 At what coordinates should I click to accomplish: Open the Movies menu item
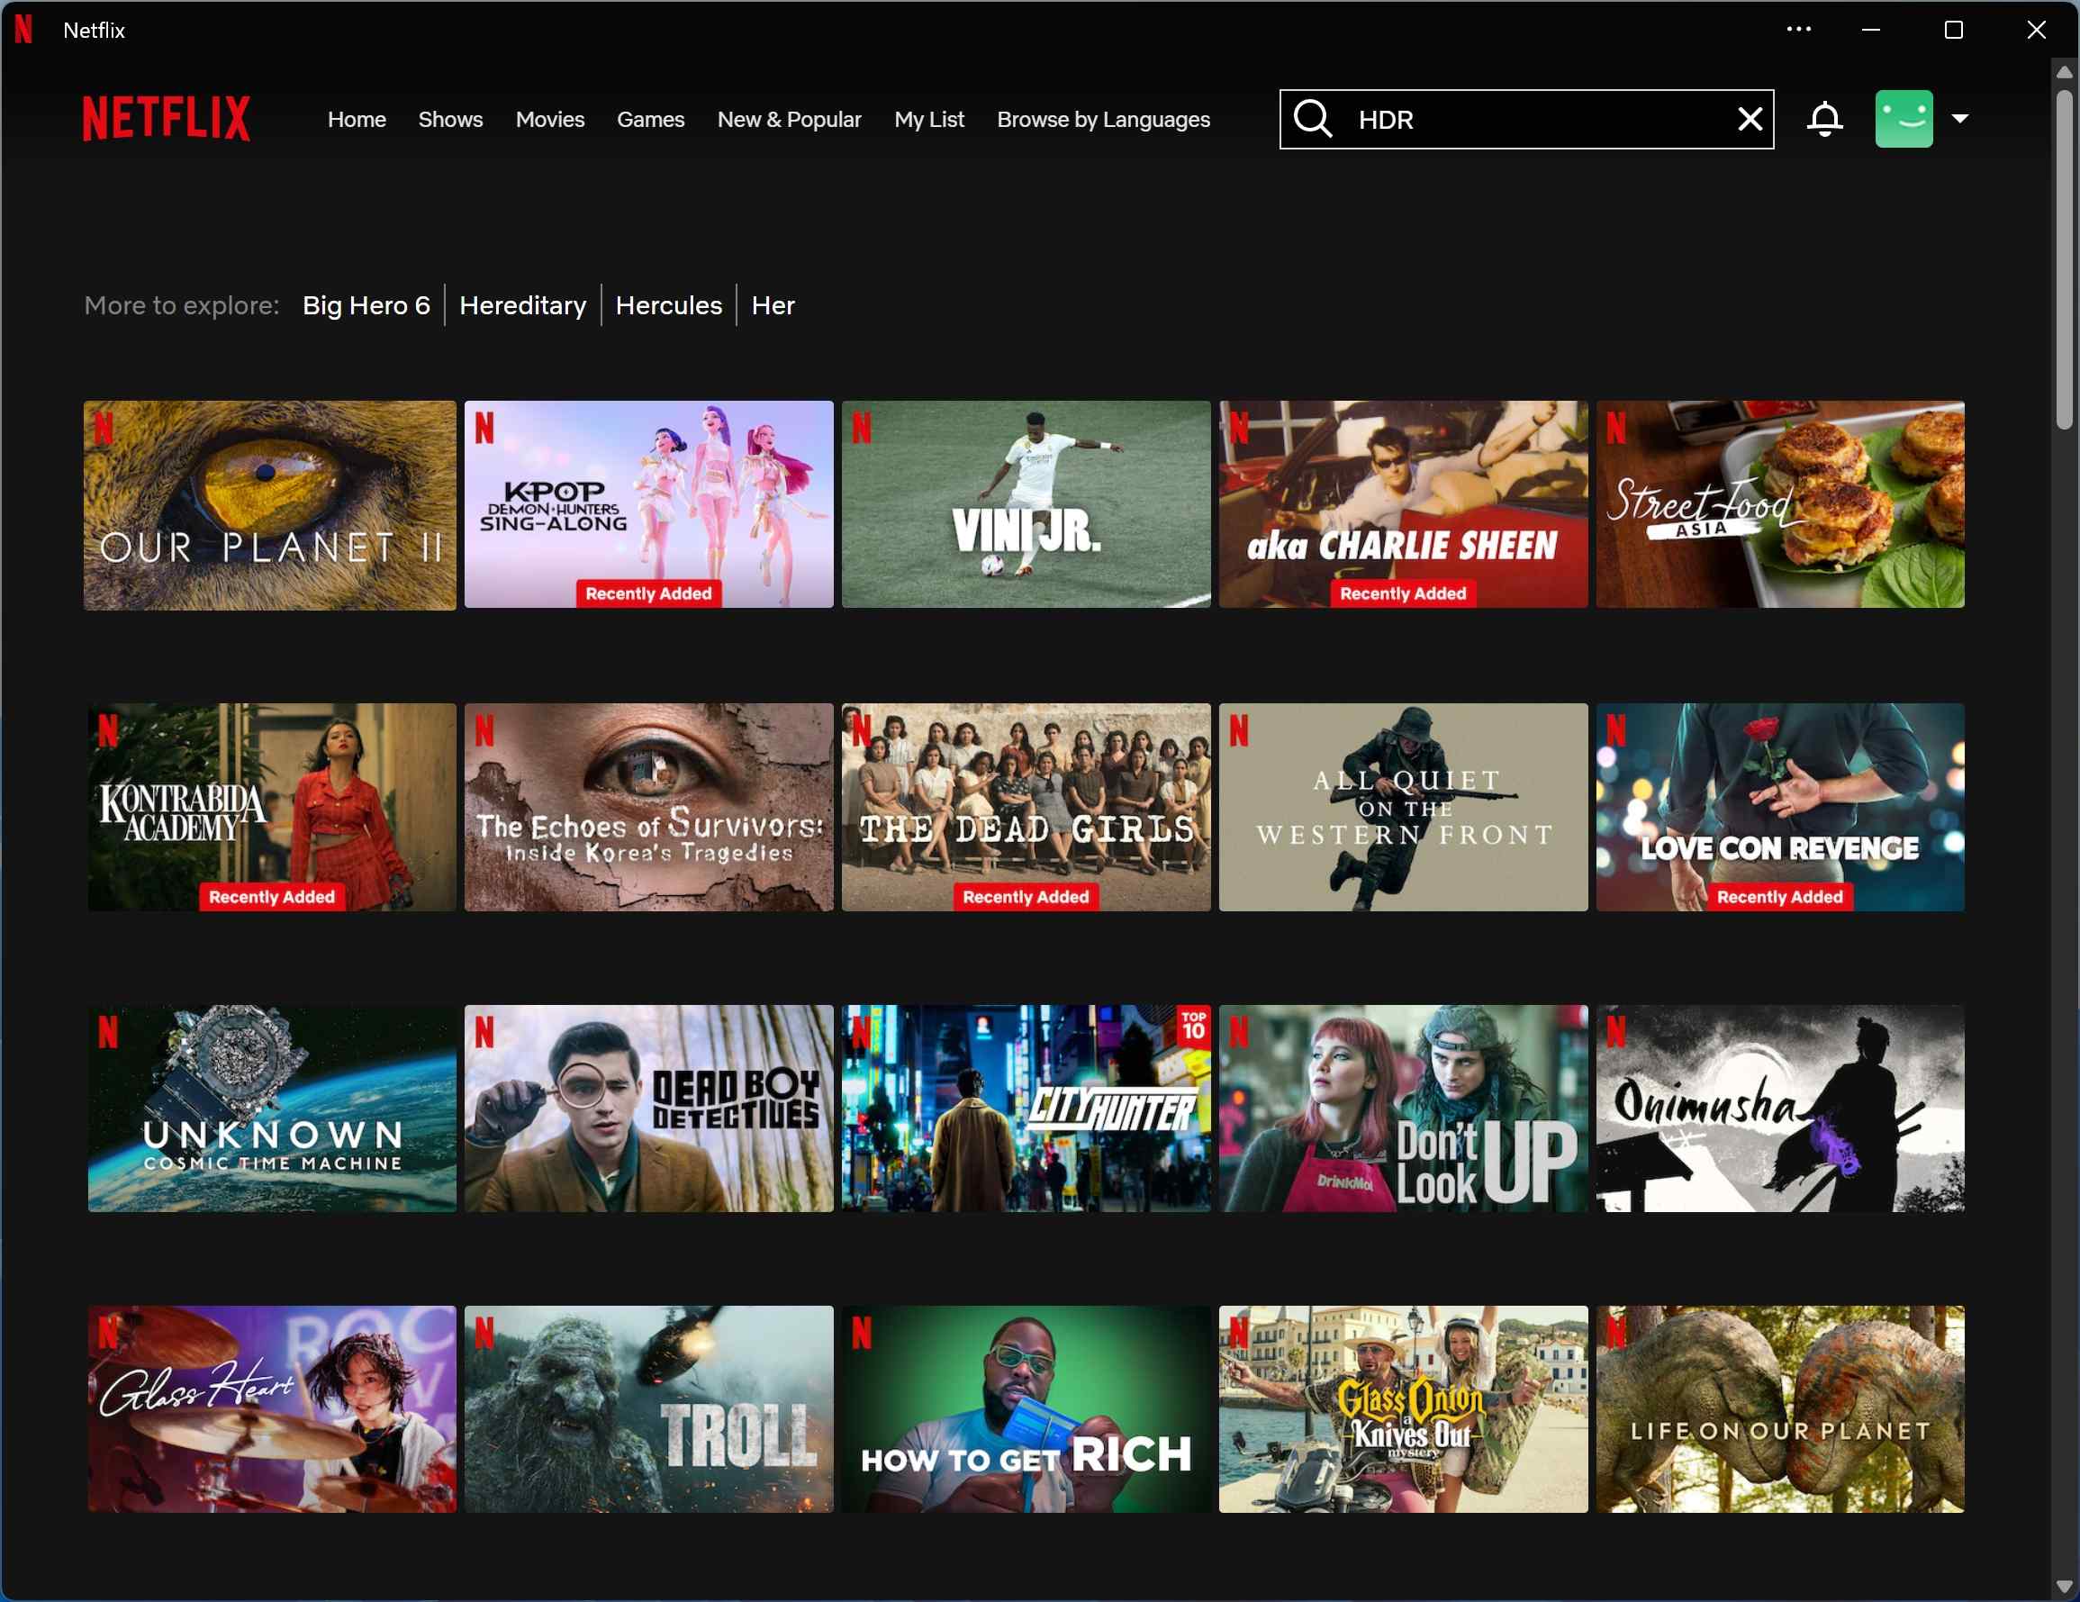[x=549, y=119]
